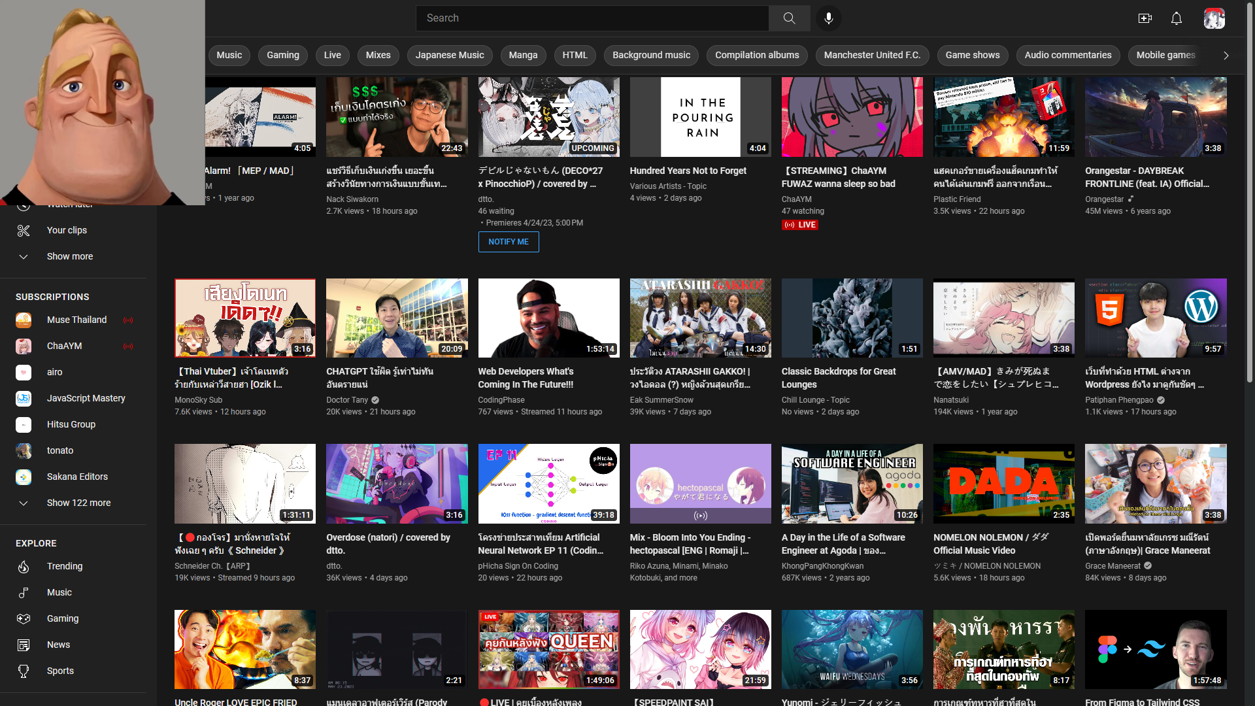Expand Show 122 more subscriptions
Viewport: 1255px width, 706px height.
click(x=78, y=503)
